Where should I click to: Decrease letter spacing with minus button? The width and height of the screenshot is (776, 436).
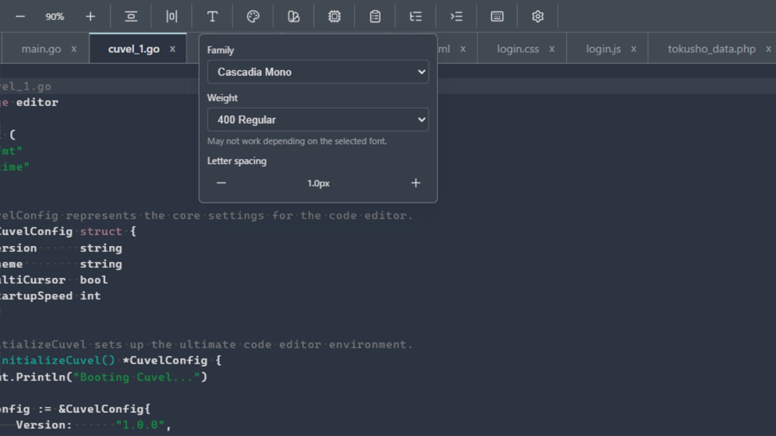tap(221, 183)
